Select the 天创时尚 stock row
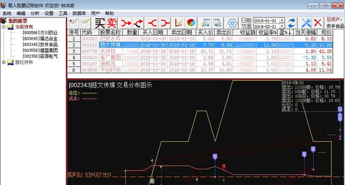 click(200, 70)
